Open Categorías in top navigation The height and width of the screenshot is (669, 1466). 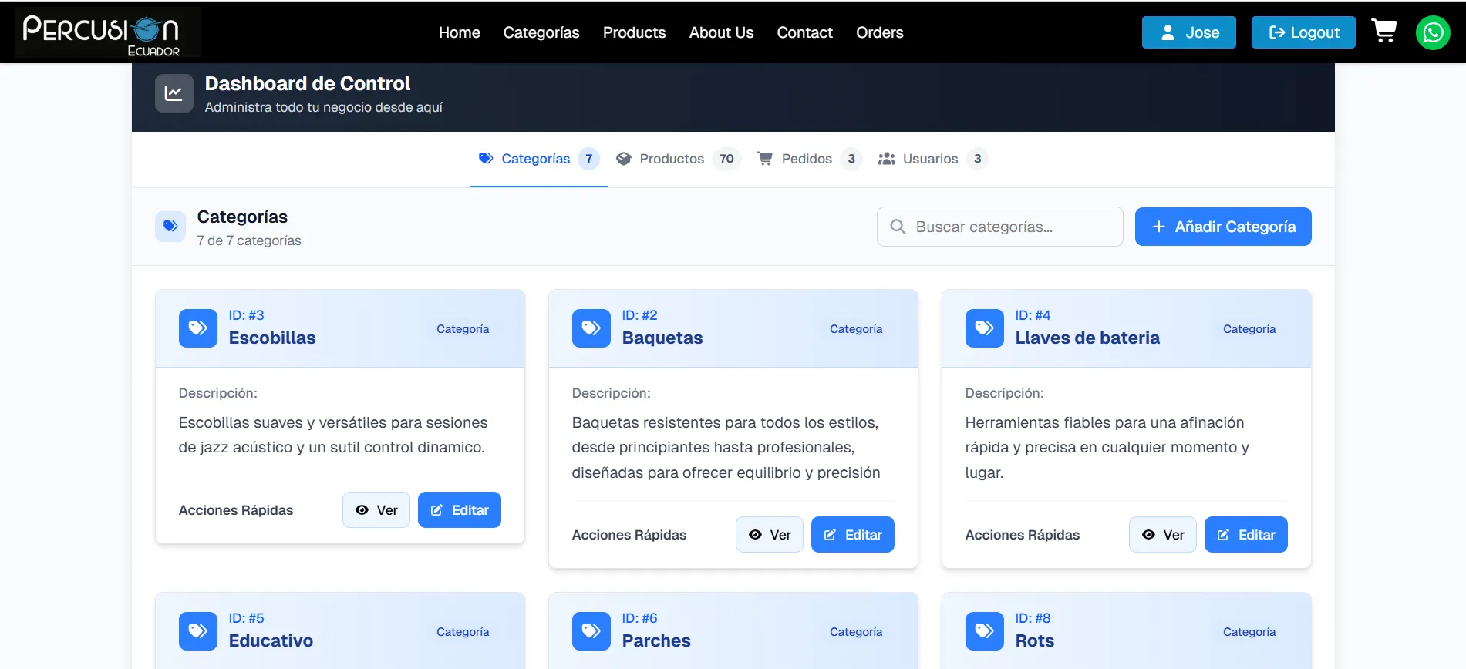[541, 32]
